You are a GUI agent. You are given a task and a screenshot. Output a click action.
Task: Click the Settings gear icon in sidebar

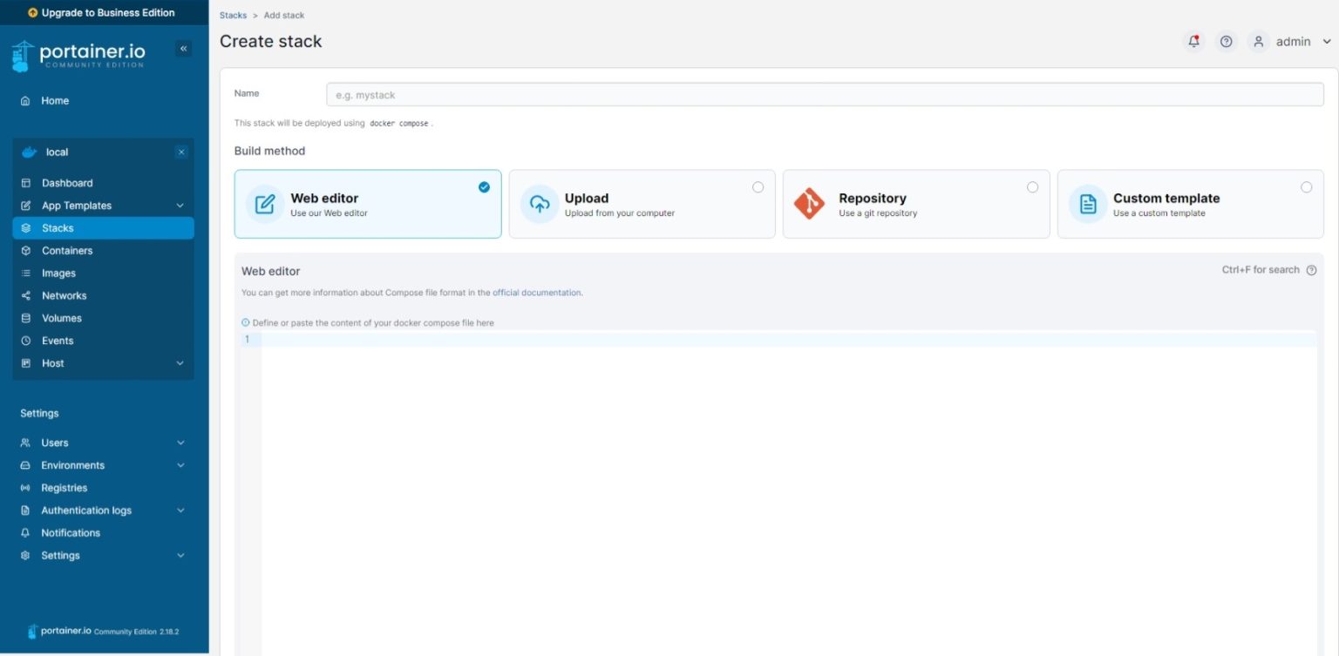tap(25, 556)
